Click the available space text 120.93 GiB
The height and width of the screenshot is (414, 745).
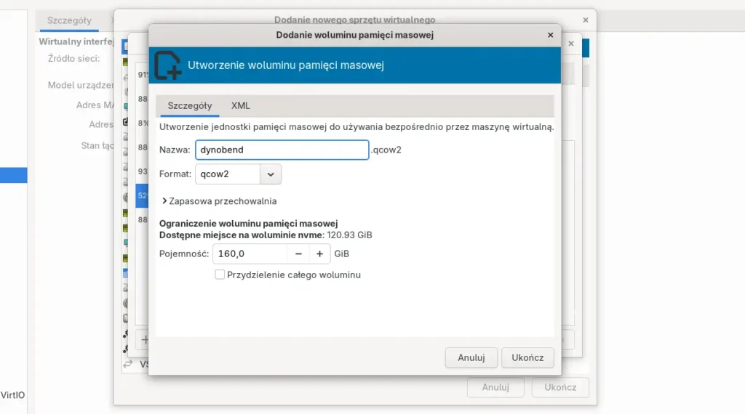tap(349, 235)
